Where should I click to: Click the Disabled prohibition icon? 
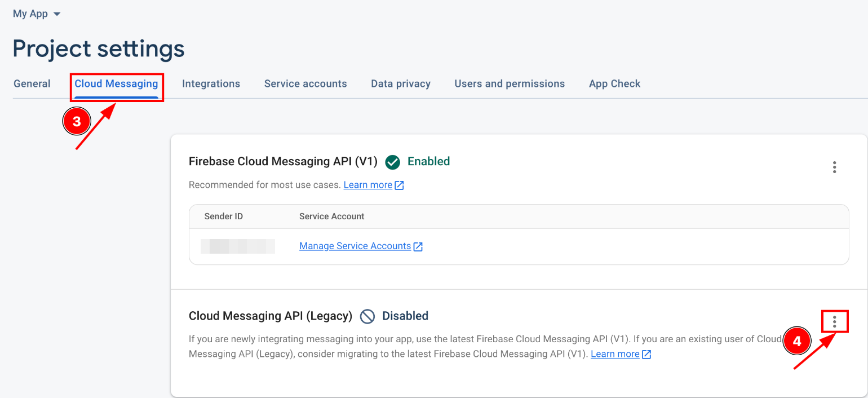tap(367, 316)
